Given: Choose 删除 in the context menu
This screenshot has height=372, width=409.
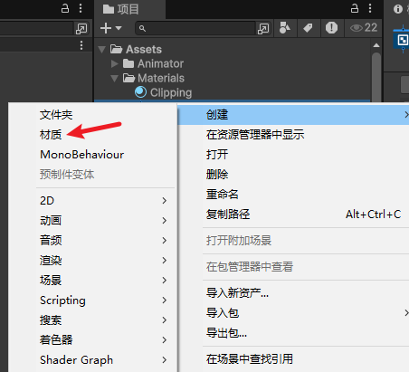Looking at the screenshot, I should point(217,175).
